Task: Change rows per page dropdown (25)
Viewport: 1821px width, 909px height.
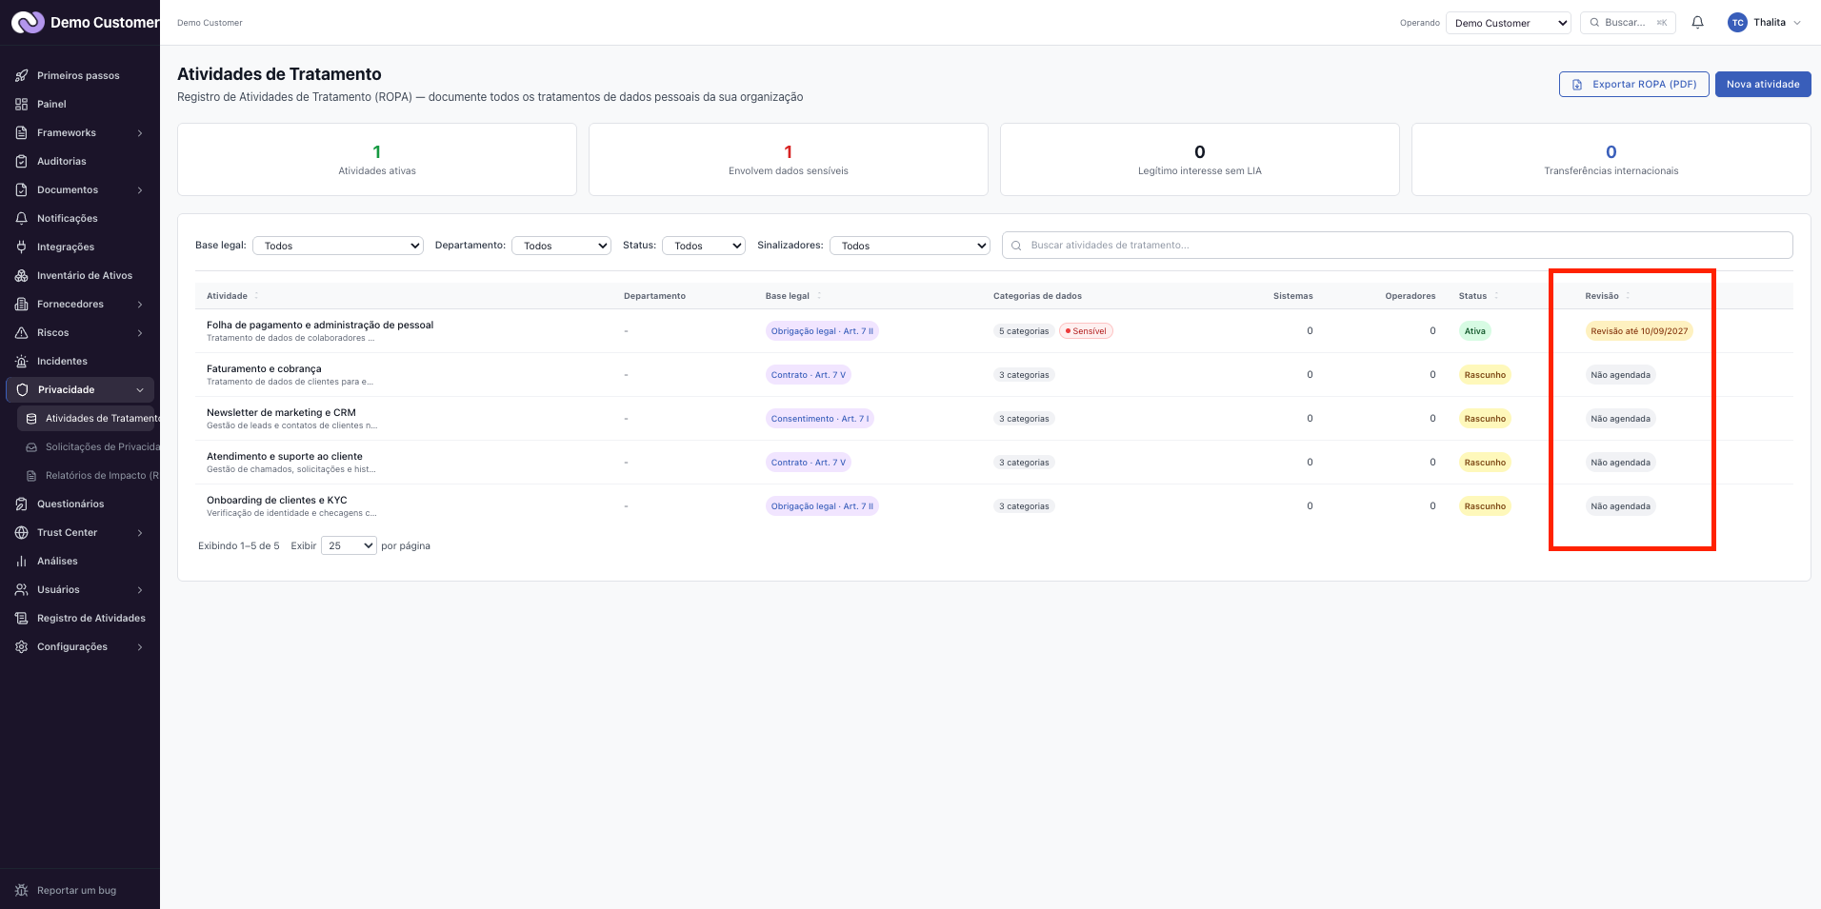Action: click(x=349, y=545)
